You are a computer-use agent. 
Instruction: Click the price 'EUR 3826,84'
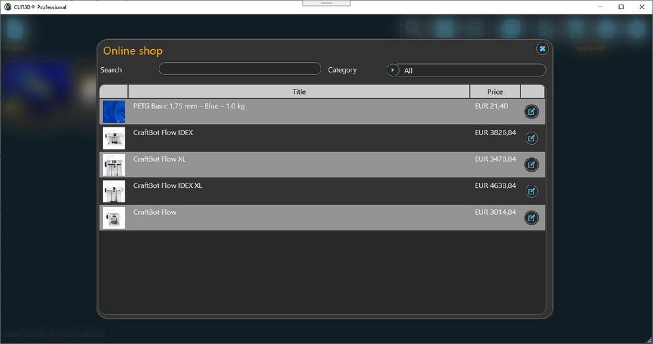point(496,133)
